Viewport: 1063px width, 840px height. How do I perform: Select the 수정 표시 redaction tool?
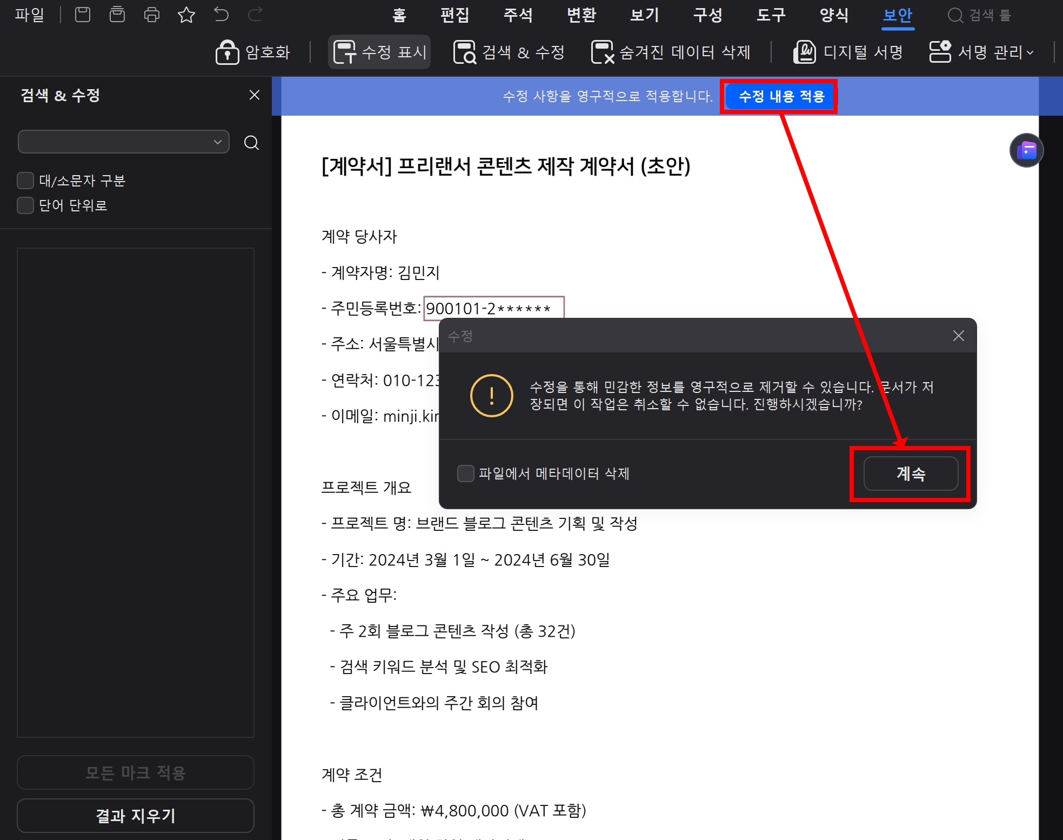point(379,52)
